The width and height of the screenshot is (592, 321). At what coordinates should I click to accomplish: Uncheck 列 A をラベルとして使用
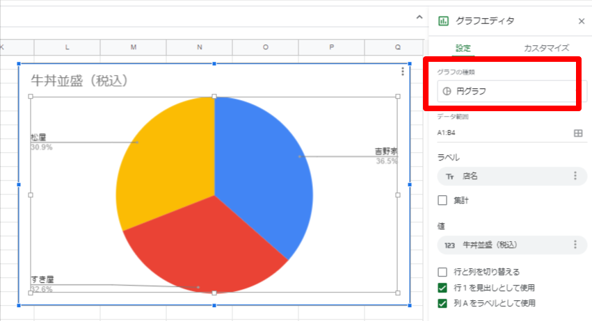(442, 303)
